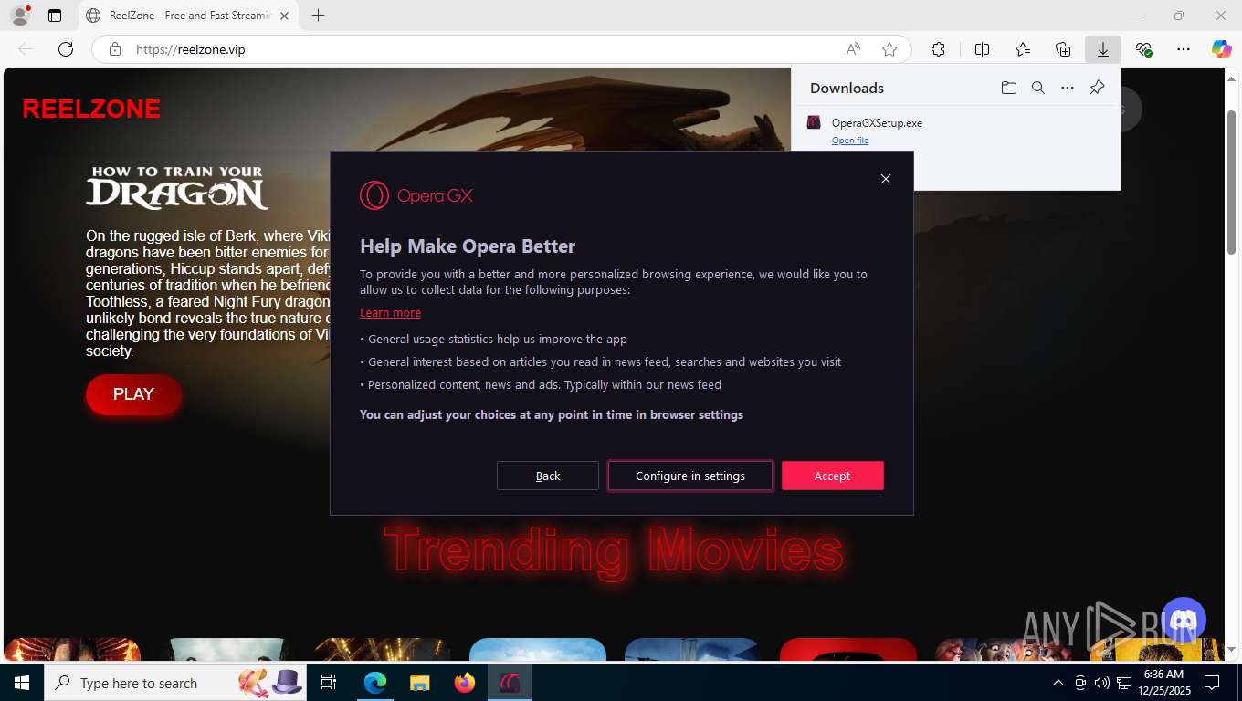Image resolution: width=1242 pixels, height=701 pixels.
Task: Open the Extensions puzzle icon
Action: coord(938,49)
